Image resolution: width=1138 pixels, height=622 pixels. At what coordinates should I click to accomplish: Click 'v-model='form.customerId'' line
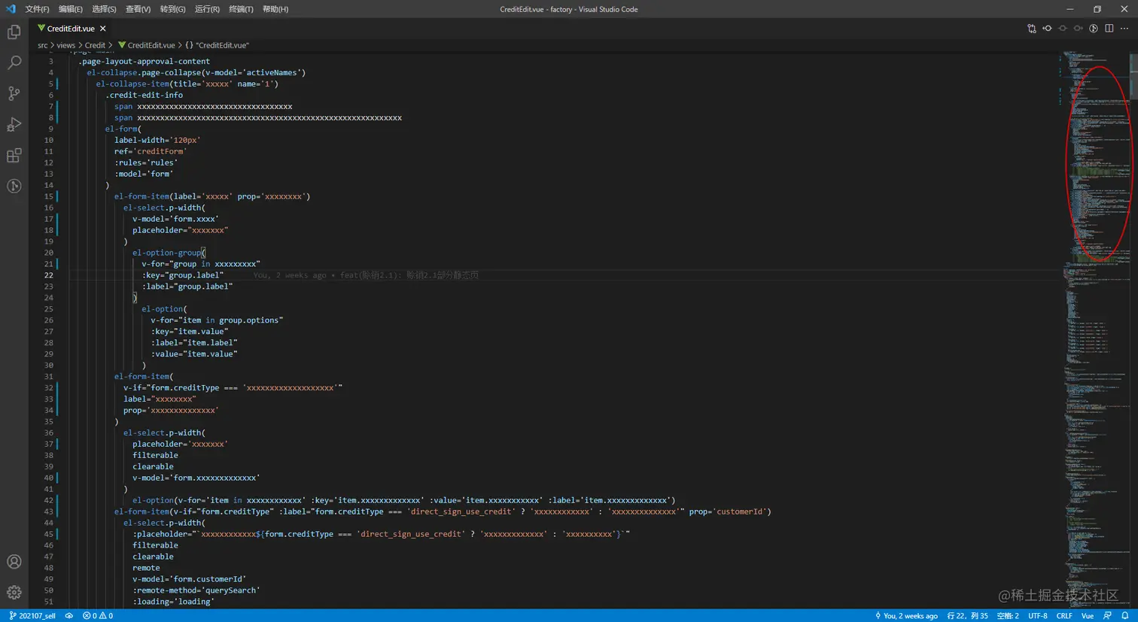click(190, 579)
